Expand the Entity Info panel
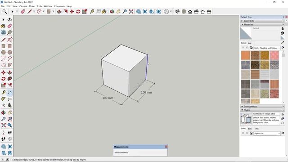This screenshot has width=288, height=162. point(262,21)
